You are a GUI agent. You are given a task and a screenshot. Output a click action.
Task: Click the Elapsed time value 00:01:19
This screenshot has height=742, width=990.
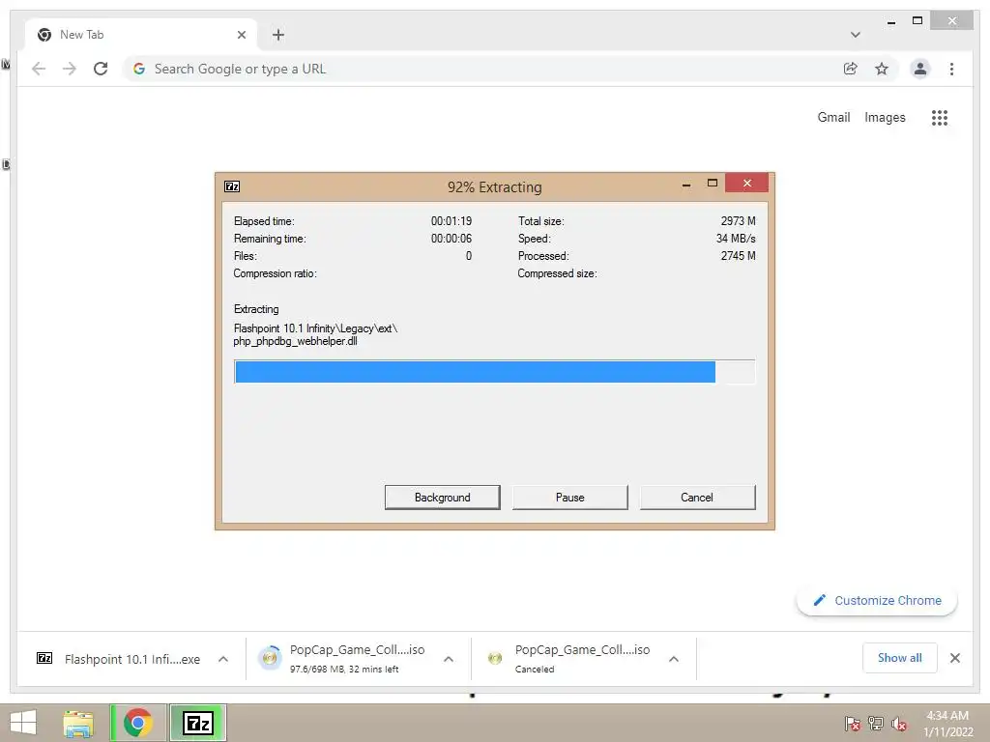pos(451,221)
